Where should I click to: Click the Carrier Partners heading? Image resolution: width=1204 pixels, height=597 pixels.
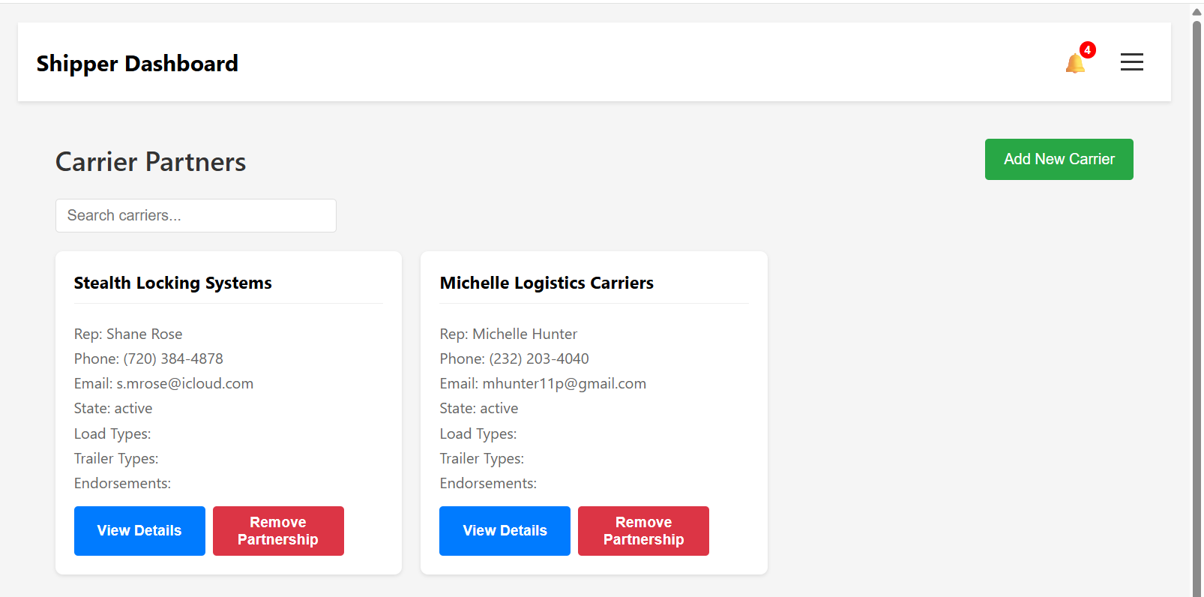(151, 162)
